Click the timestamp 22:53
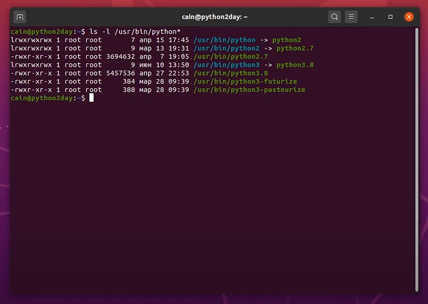Viewport: 428px width, 304px height. coord(179,73)
